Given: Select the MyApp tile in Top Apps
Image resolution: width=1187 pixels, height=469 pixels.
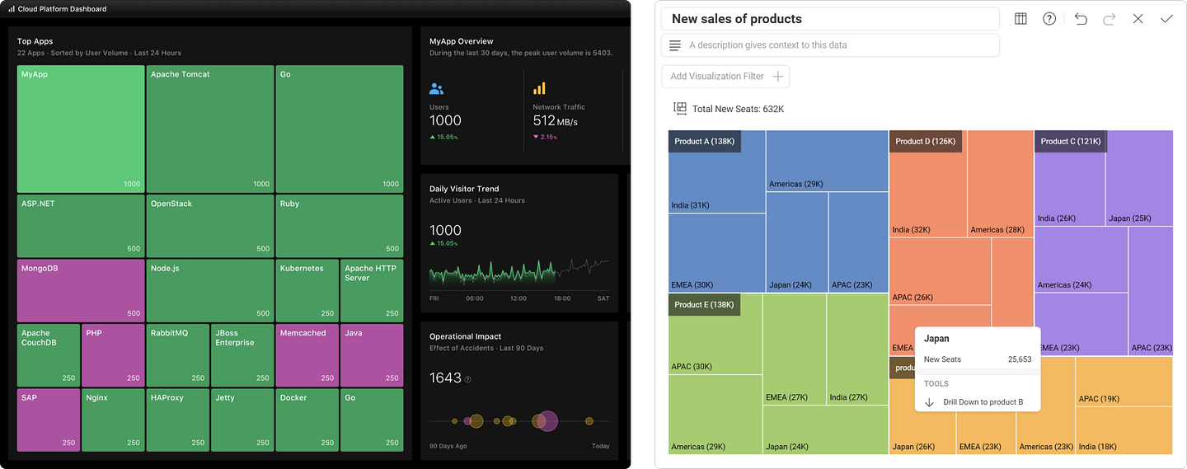Looking at the screenshot, I should 81,129.
